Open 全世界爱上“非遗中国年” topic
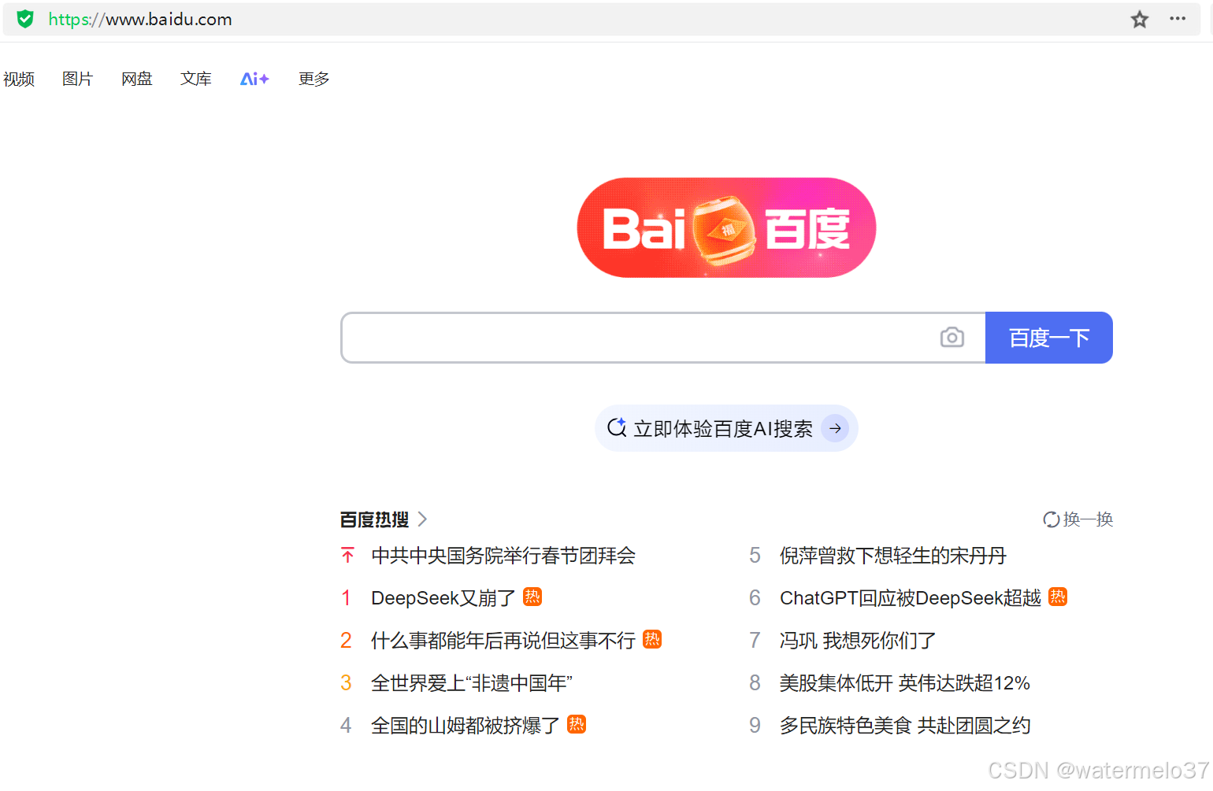Screen dimensions: 1213x791 pos(472,683)
